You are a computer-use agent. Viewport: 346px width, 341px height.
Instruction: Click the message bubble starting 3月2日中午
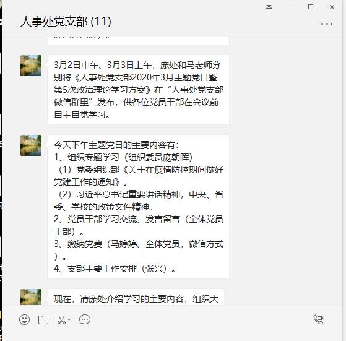tap(139, 90)
